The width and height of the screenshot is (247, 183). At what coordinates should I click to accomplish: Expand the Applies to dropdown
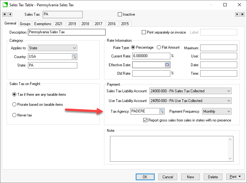74,48
